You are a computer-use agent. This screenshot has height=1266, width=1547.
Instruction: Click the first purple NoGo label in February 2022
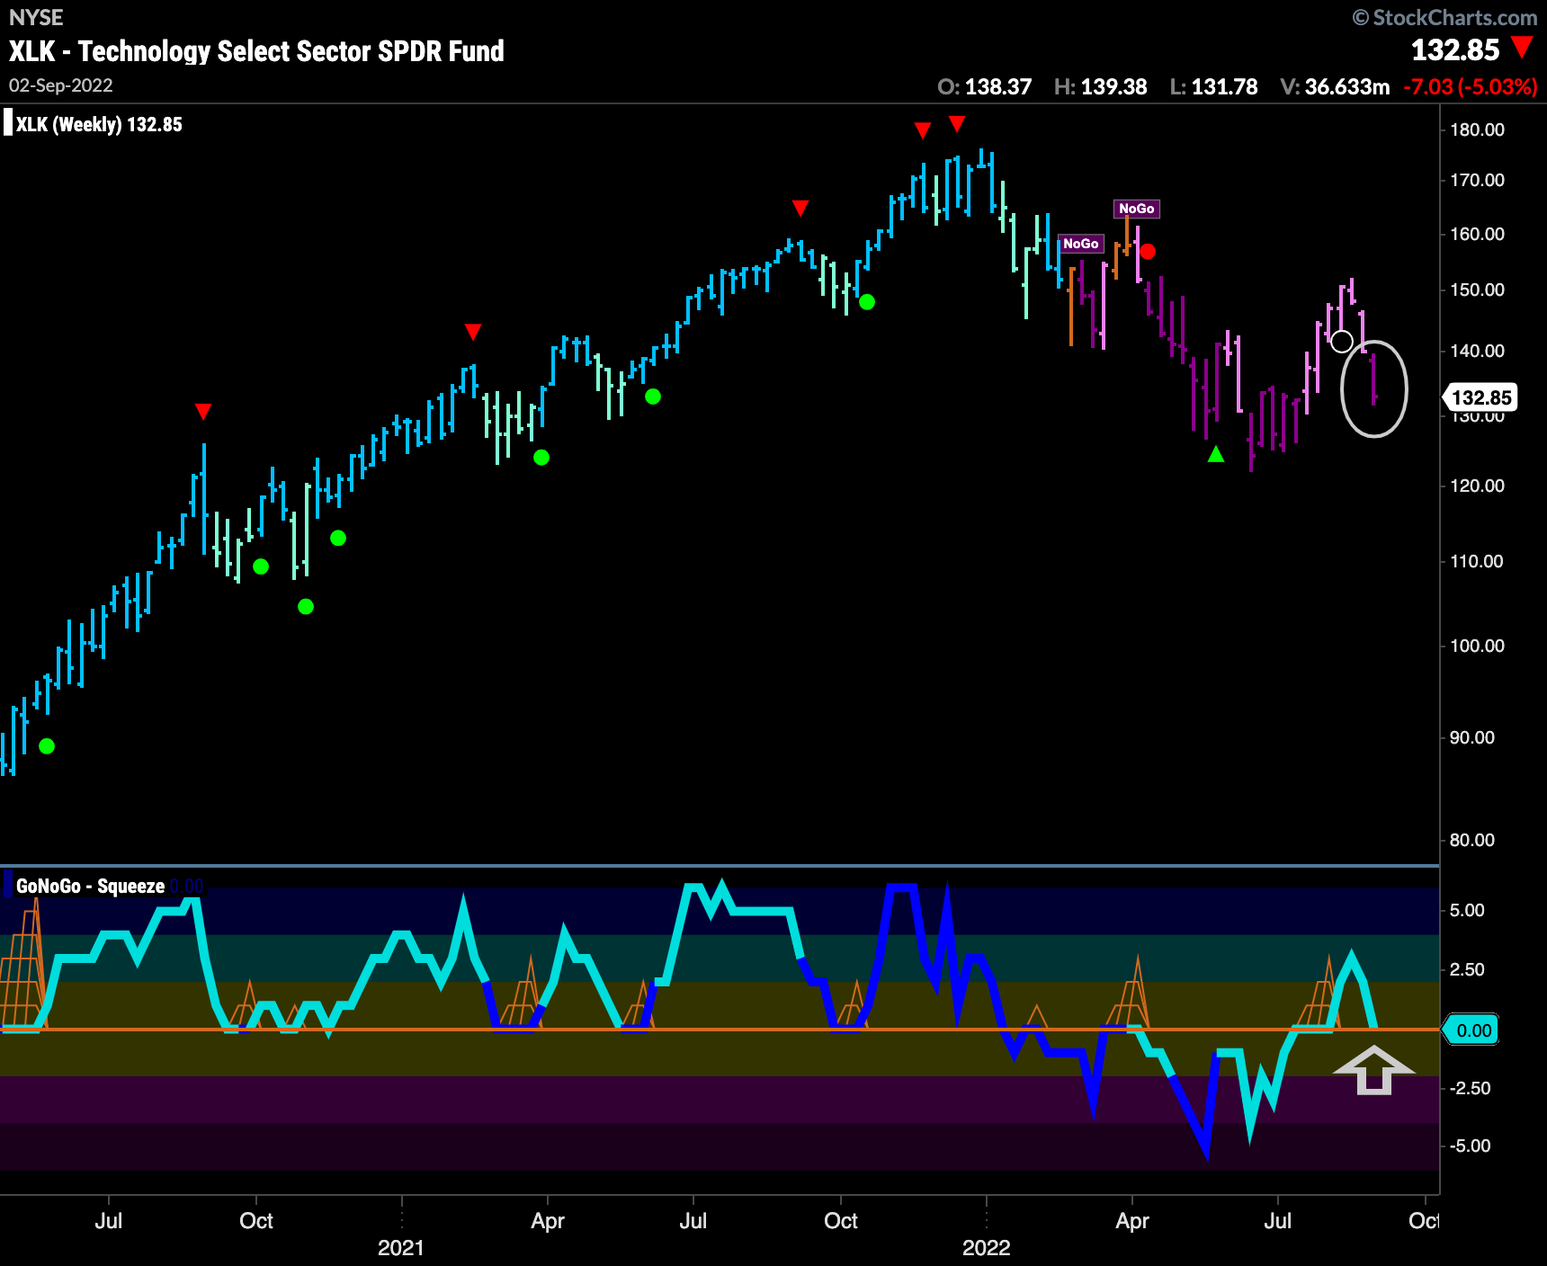coord(1081,244)
